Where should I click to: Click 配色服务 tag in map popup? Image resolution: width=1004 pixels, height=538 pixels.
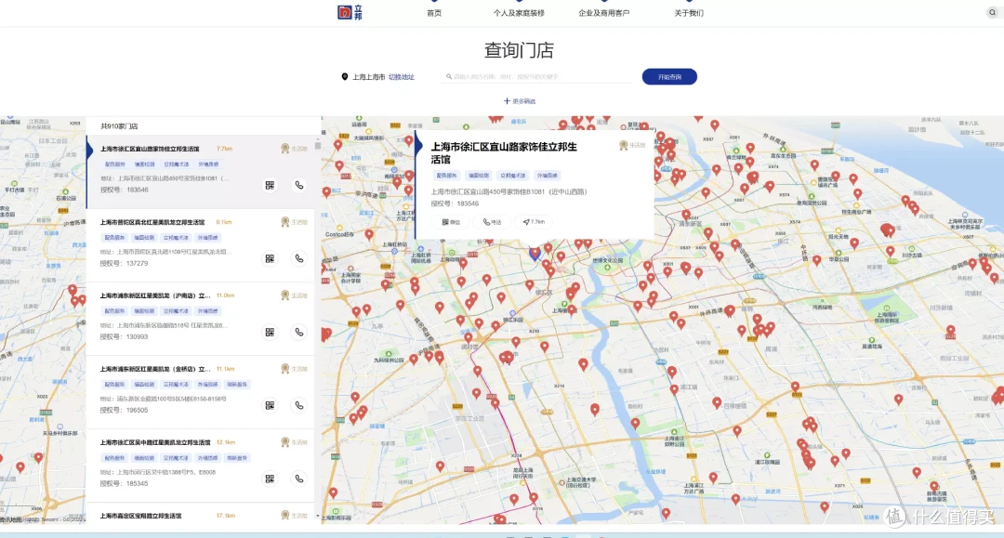point(446,176)
